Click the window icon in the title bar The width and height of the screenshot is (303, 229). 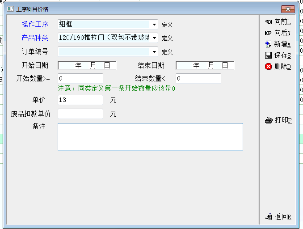click(x=10, y=9)
